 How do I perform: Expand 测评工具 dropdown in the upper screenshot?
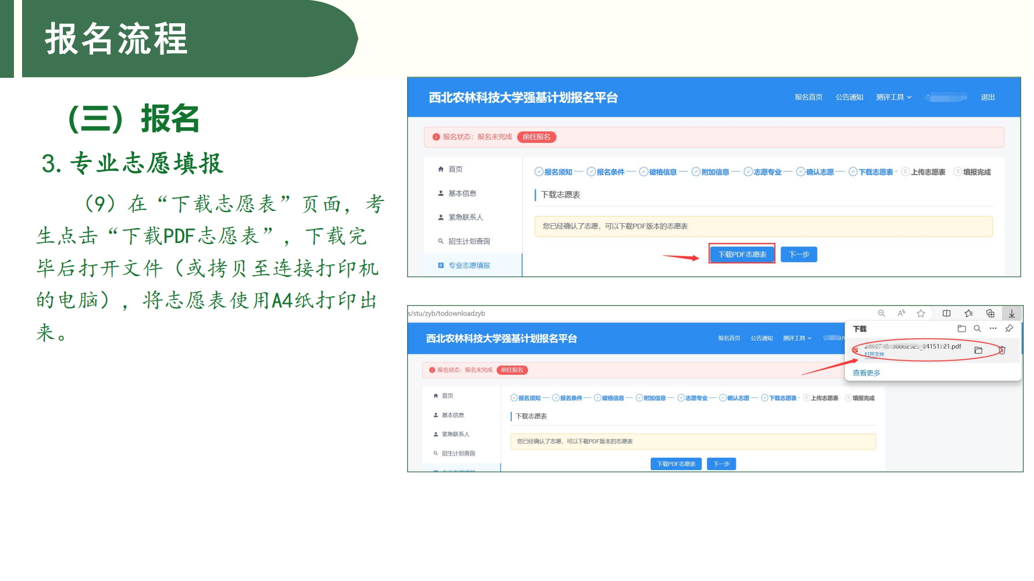pyautogui.click(x=894, y=98)
